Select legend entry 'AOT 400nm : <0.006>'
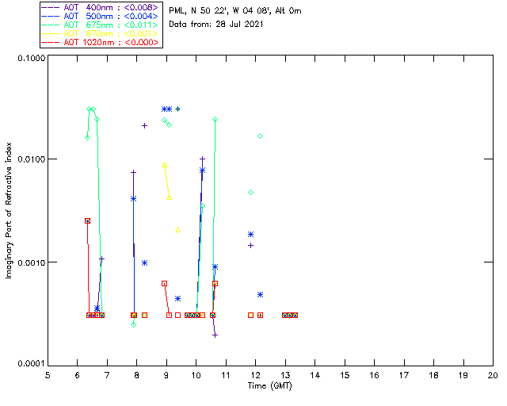507x406 pixels. [111, 7]
